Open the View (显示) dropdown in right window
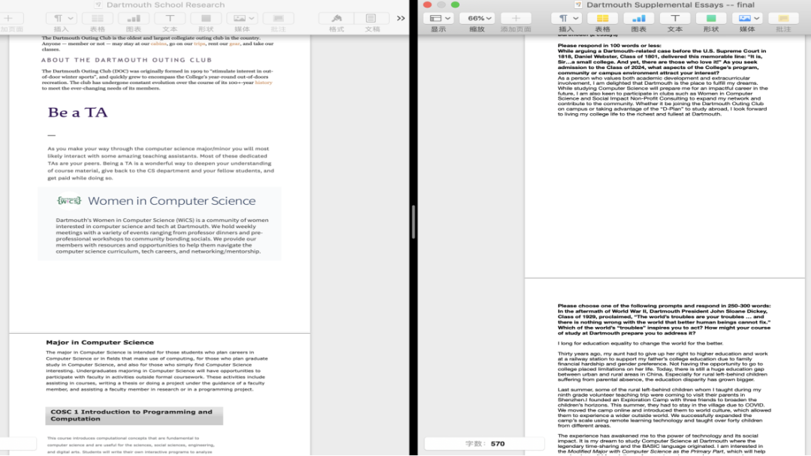This screenshot has width=811, height=456. coord(438,19)
